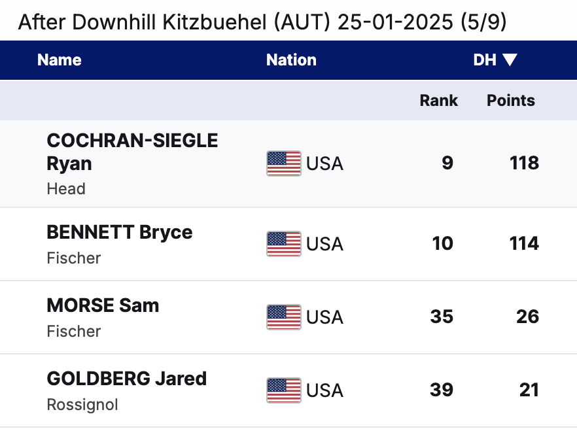Viewport: 577px width, 429px height.
Task: Click the USA flag beside Morse Sam
Action: (x=284, y=317)
